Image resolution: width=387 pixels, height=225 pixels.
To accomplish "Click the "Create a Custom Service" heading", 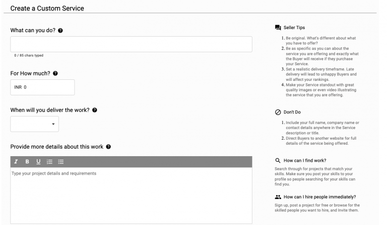I will pyautogui.click(x=47, y=9).
